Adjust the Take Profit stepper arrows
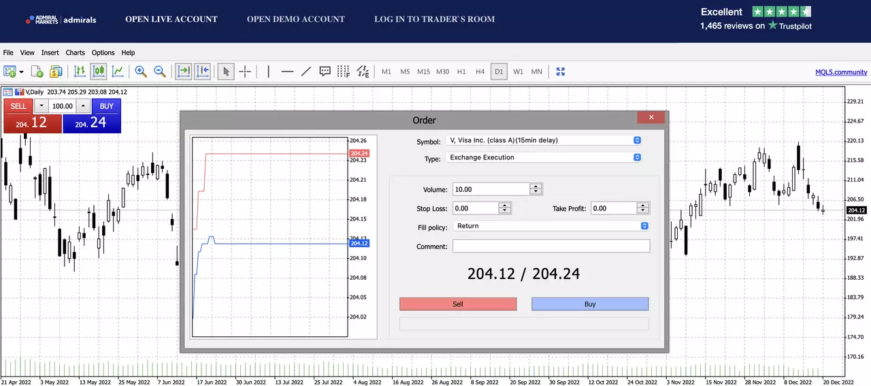871x386 pixels. pos(643,208)
